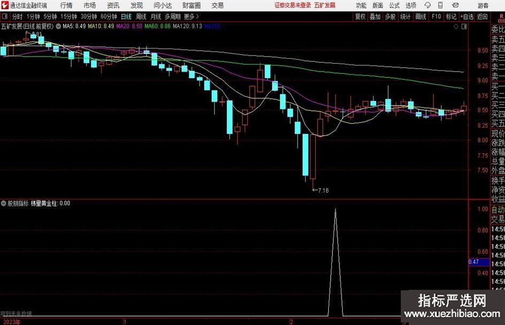Click the 股朋指标 indicator name

tap(18, 203)
